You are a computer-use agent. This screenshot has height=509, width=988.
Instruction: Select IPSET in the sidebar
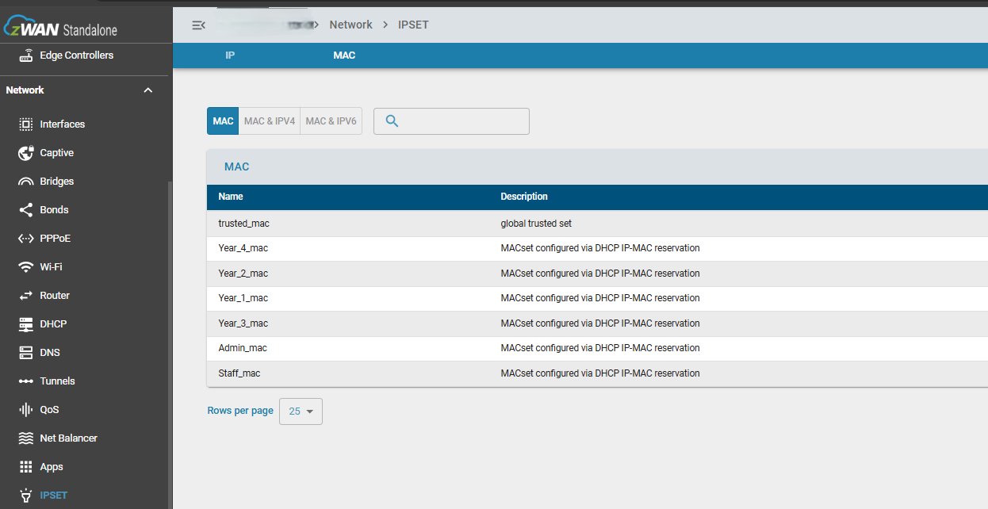point(54,496)
